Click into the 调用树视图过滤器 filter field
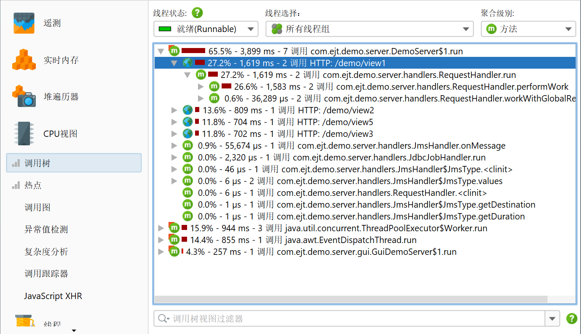The height and width of the screenshot is (334, 581). coord(354,318)
